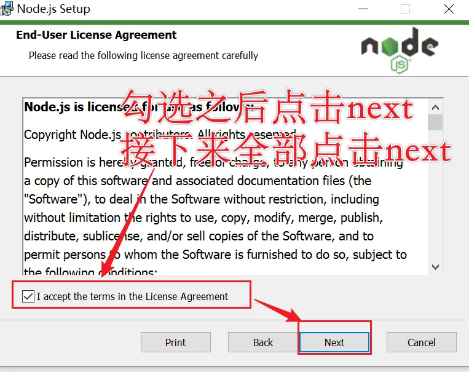Click the license scrollbar thumb

pos(435,122)
